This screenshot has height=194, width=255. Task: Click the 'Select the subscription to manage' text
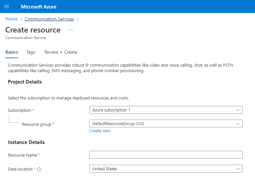tap(68, 98)
